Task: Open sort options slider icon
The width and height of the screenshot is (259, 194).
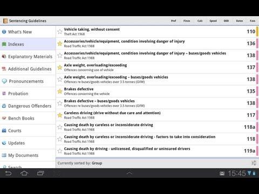Action: (x=254, y=163)
